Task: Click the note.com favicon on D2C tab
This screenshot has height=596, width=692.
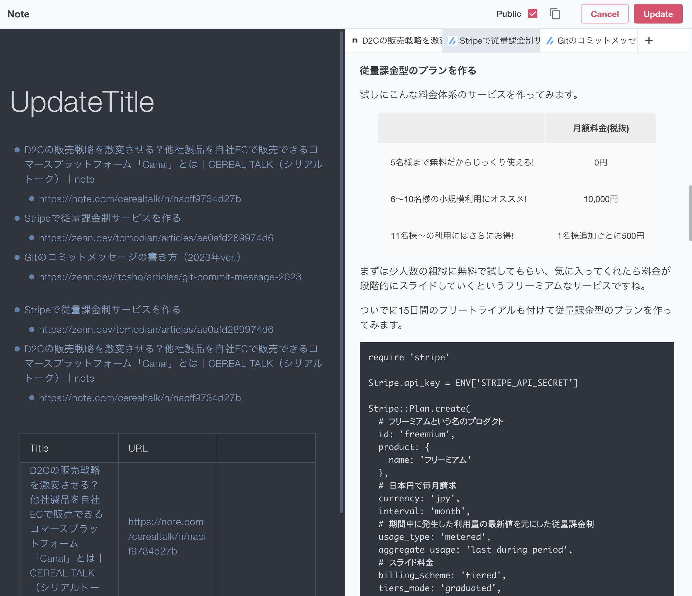Action: click(355, 41)
